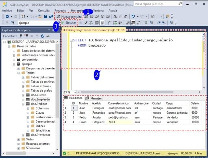This screenshot has height=158, width=208.
Task: Collapse the Tablas folder node
Action: (19, 73)
